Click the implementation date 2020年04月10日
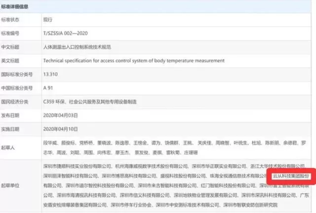This screenshot has height=213, width=316. [61, 129]
